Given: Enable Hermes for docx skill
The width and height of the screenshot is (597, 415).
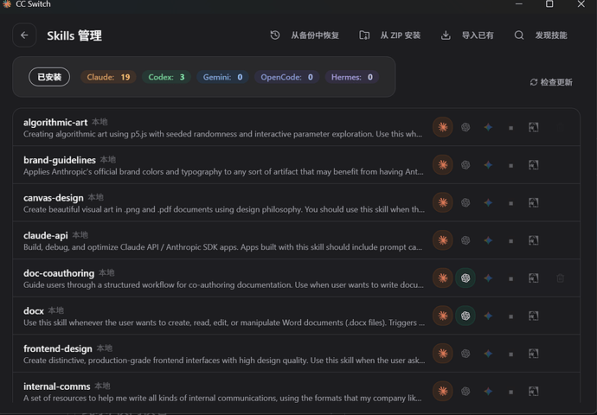Looking at the screenshot, I should click(534, 316).
